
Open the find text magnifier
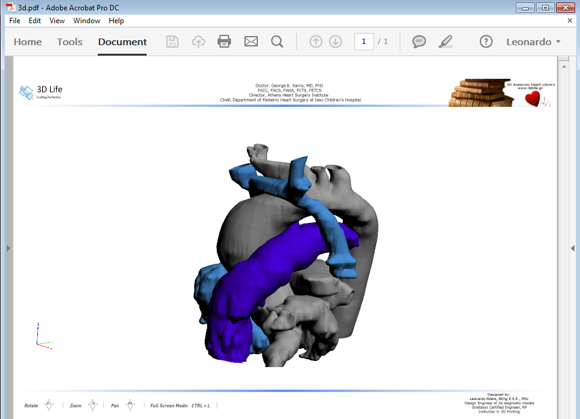tap(277, 42)
